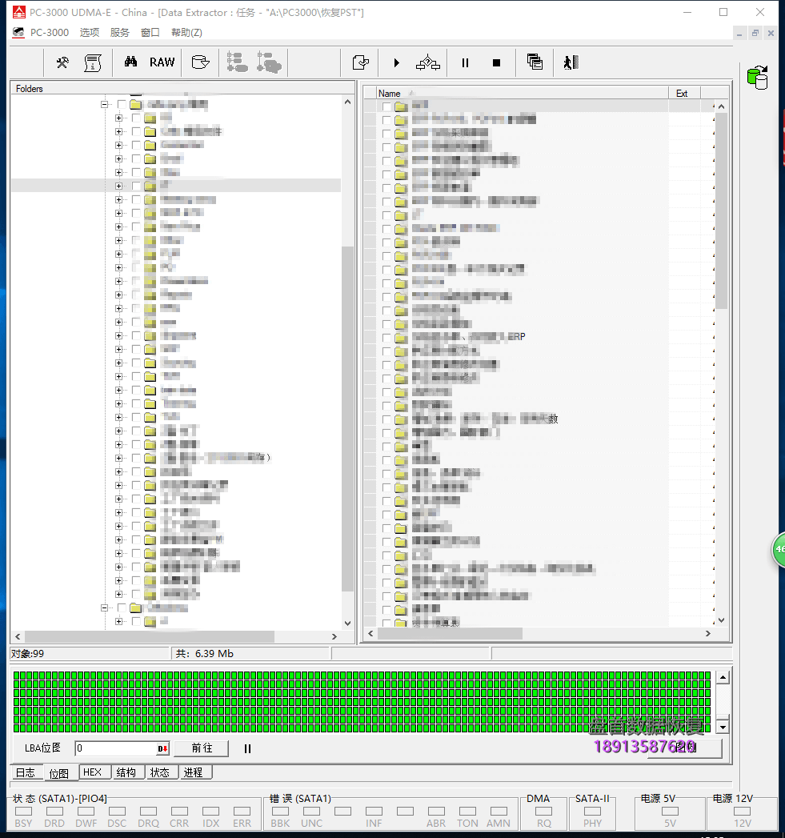Open the 选项 menu

tap(90, 33)
